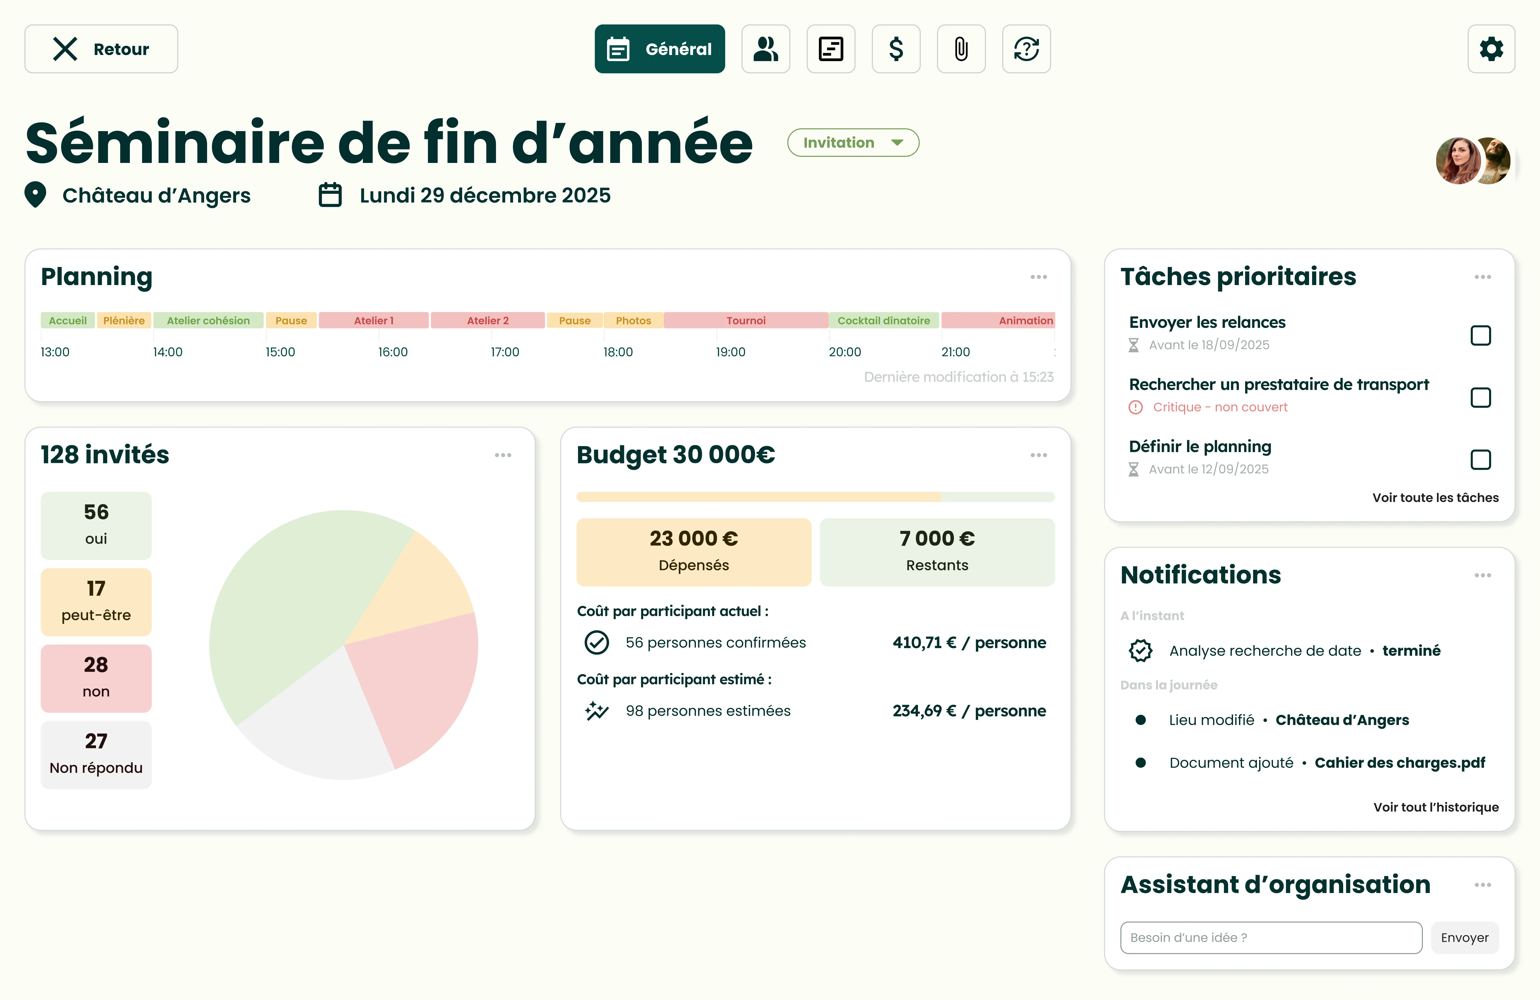
Task: Select the sync icon in the toolbar
Action: [1026, 49]
